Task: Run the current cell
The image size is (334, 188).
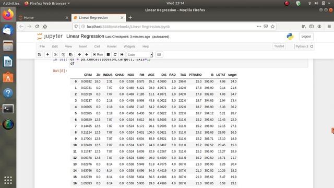Action: pyautogui.click(x=98, y=54)
